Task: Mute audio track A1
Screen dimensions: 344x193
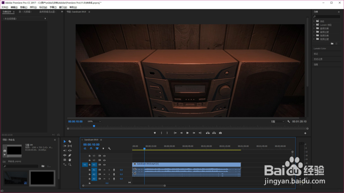Action: point(104,170)
